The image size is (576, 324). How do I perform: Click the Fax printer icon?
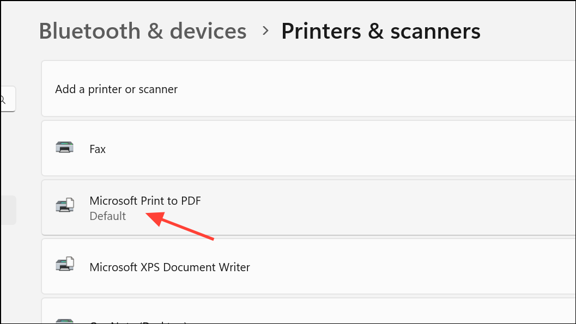click(65, 148)
